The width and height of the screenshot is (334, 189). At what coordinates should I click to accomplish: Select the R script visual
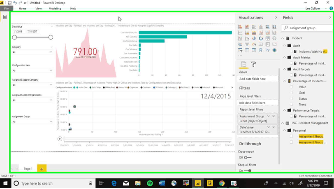261,50
